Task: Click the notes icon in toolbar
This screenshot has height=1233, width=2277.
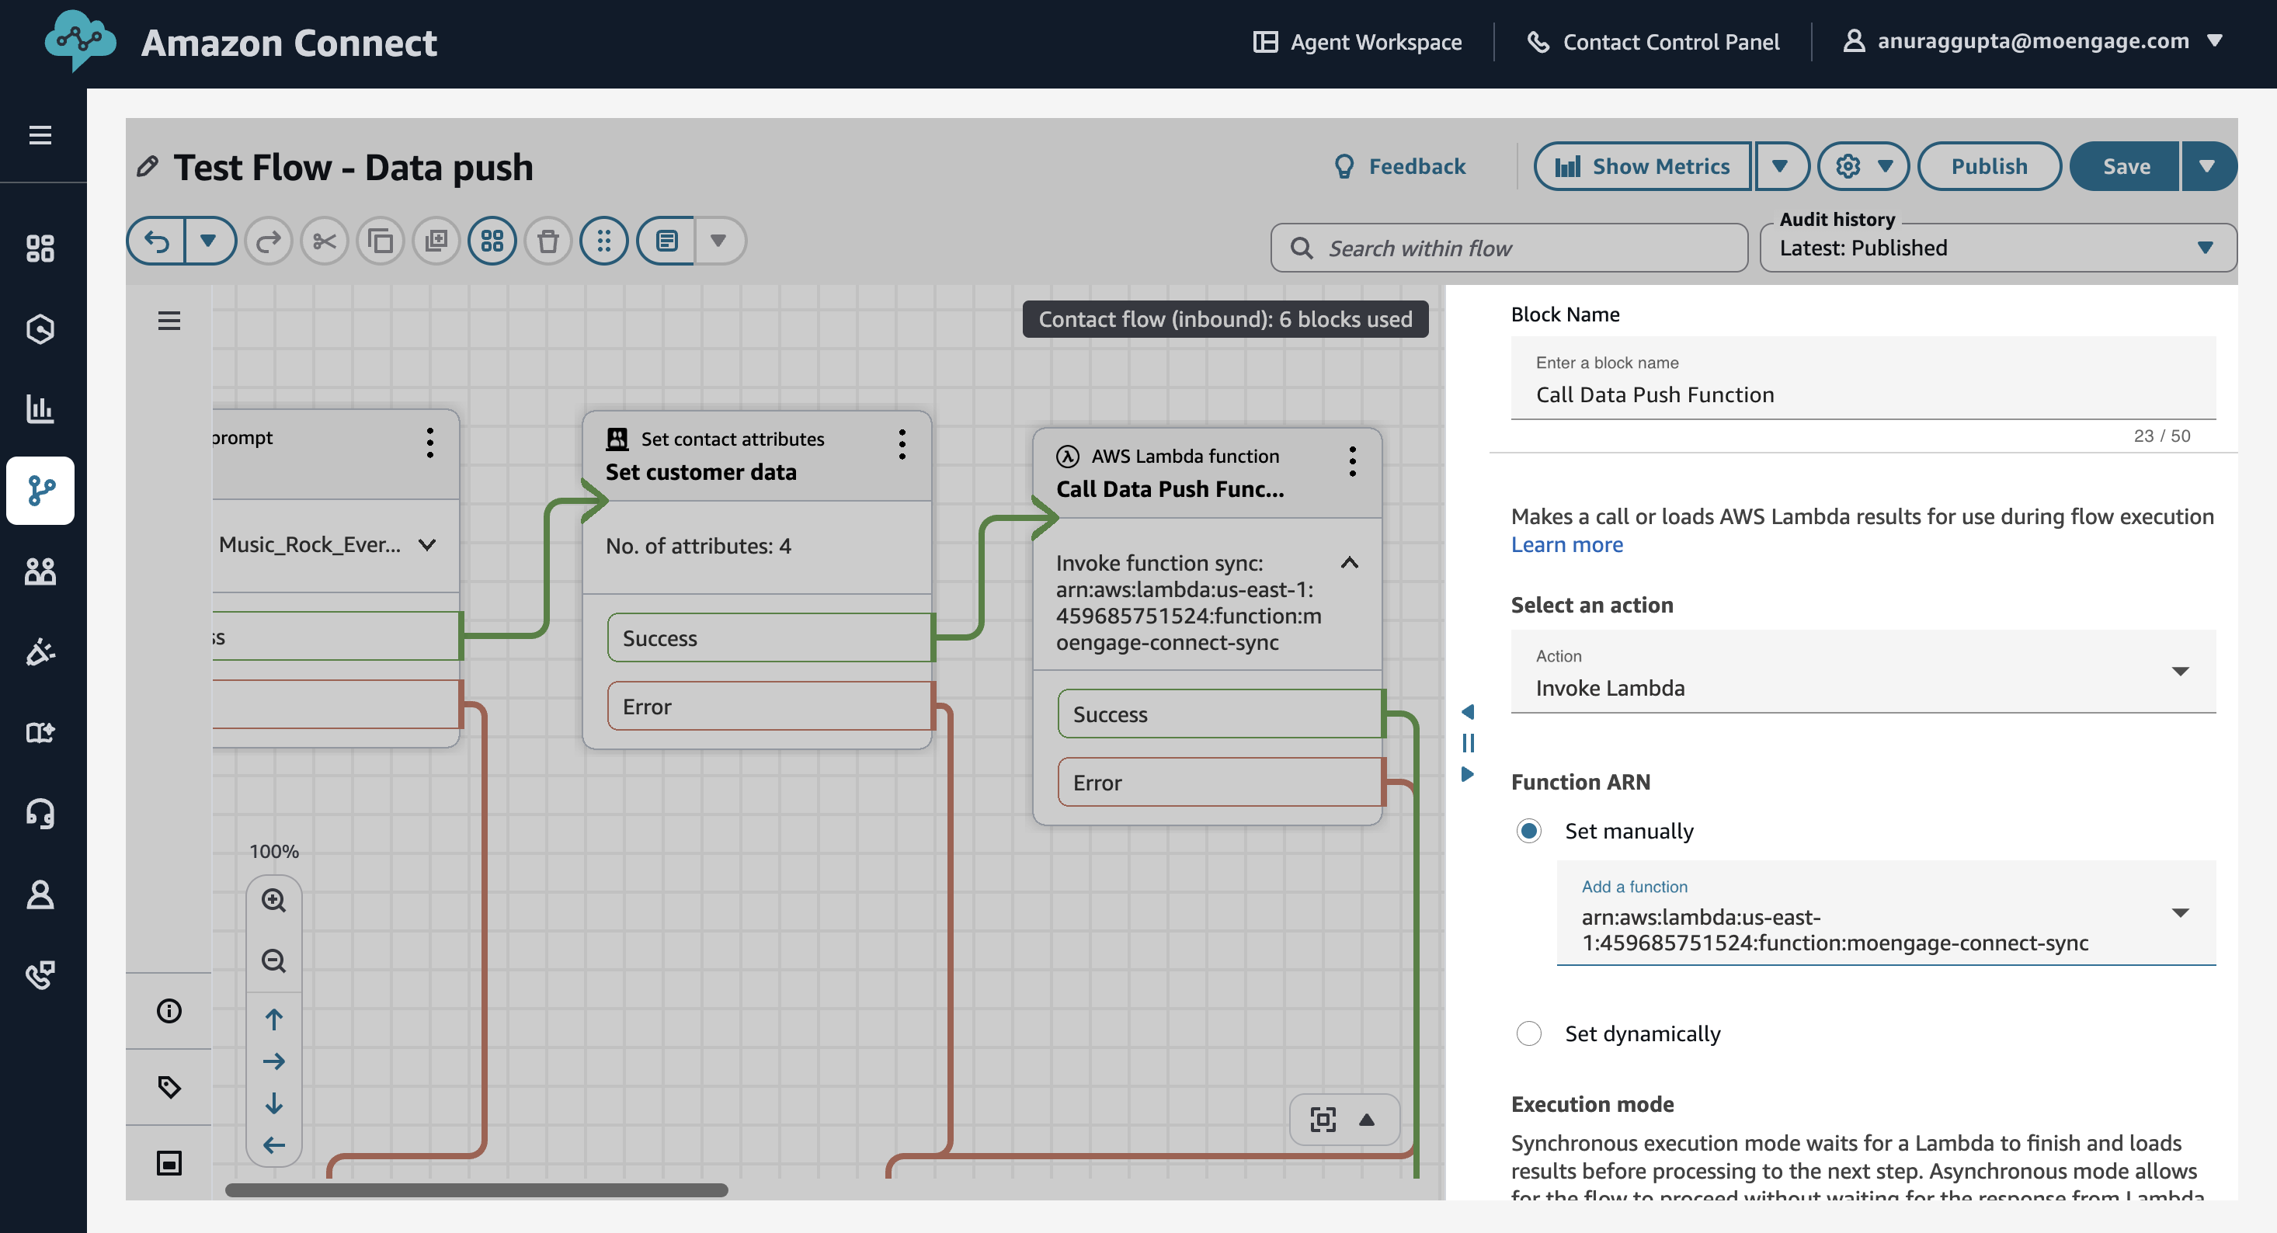Action: point(666,241)
